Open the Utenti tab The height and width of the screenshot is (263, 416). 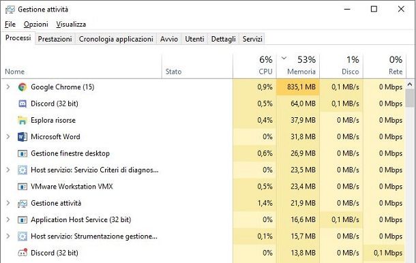click(x=194, y=39)
